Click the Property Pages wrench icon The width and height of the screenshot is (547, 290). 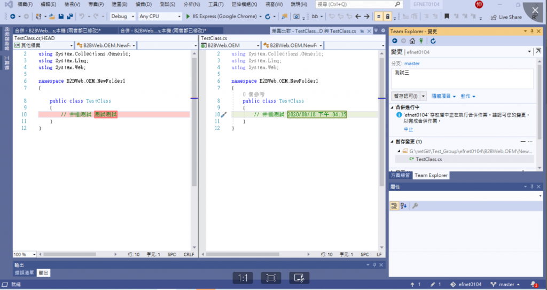(415, 206)
